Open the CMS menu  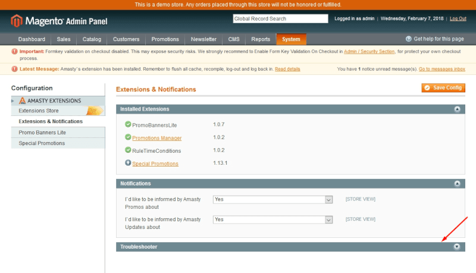pos(234,39)
